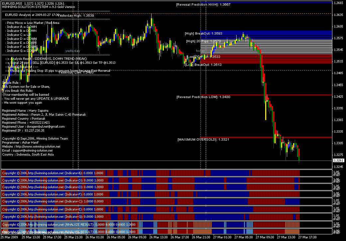Click 'Registered Country : Pontianak' line
Screen dimensions: 346x241
click(x=24, y=119)
